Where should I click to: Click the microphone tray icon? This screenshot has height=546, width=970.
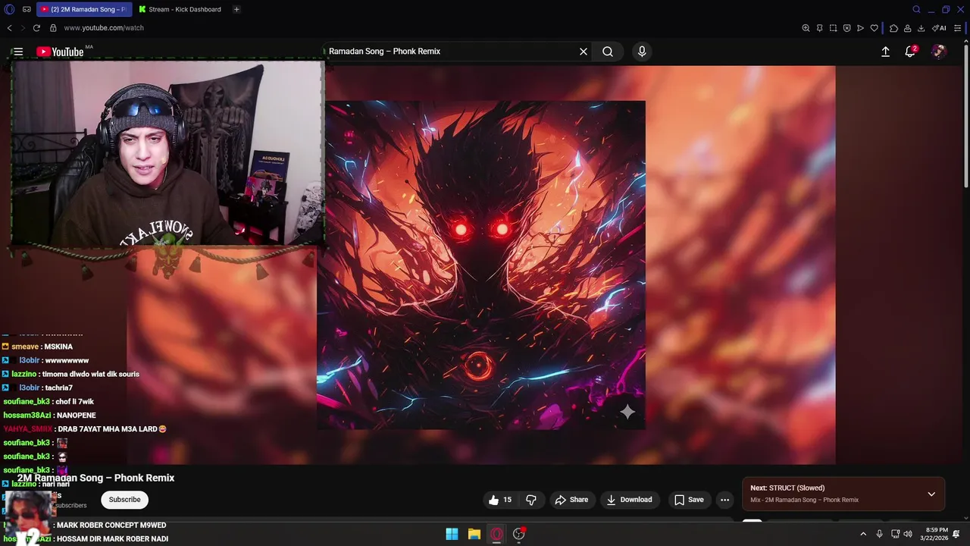(x=879, y=534)
